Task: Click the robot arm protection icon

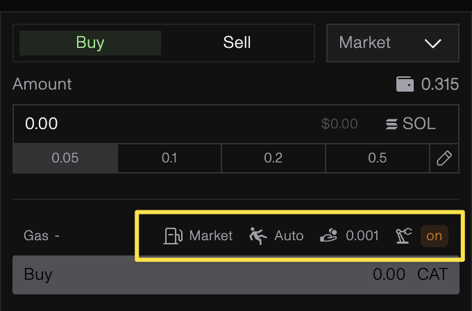Action: click(x=405, y=236)
